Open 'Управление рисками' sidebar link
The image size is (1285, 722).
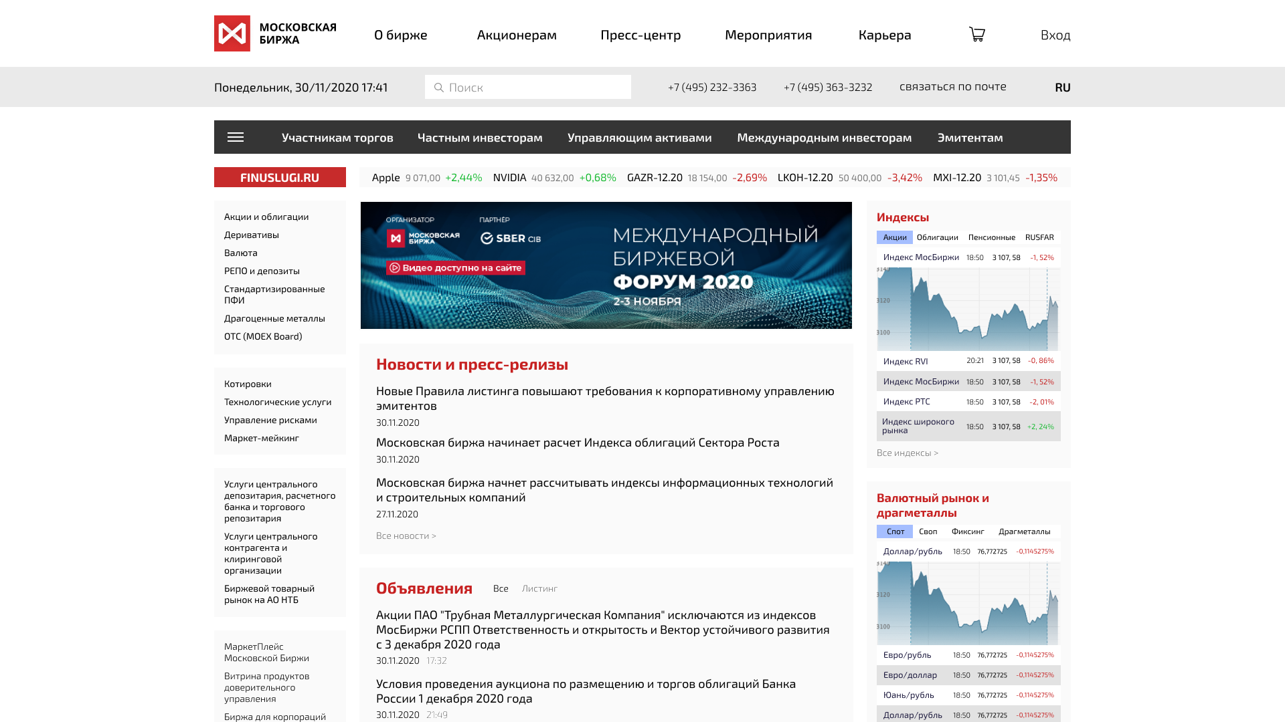270,420
